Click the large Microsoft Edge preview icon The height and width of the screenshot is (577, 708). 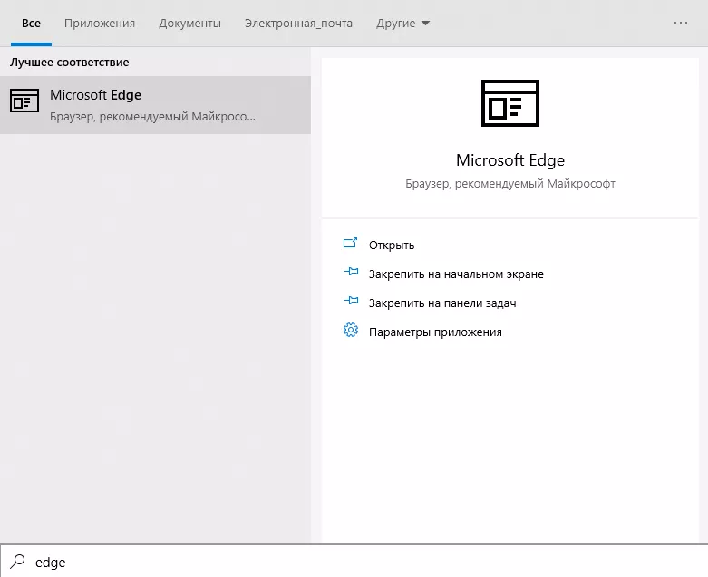click(x=510, y=103)
